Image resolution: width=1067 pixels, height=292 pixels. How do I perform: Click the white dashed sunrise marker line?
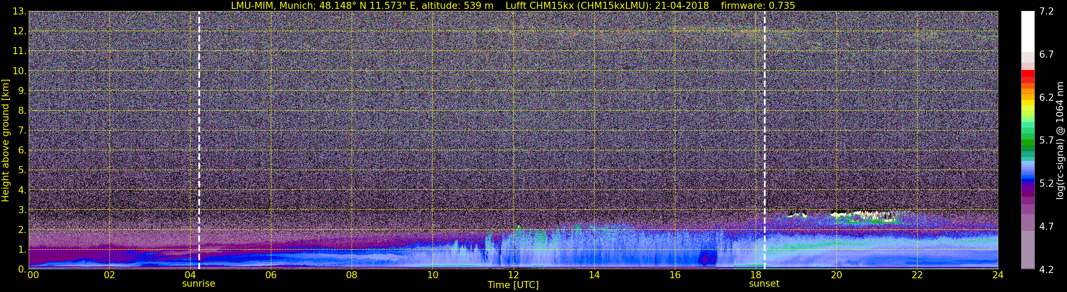[199, 140]
